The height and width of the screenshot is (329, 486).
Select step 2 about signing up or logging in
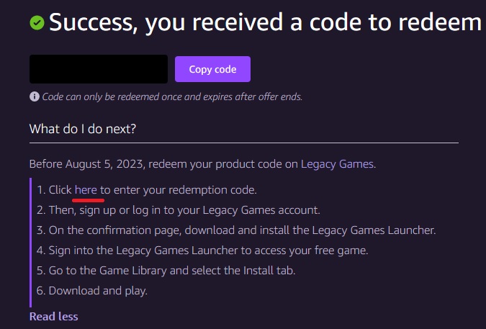[x=179, y=210]
